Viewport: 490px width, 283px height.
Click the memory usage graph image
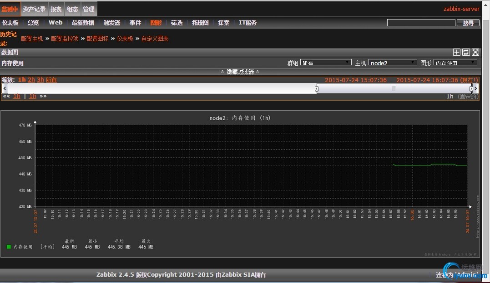pyautogui.click(x=240, y=184)
